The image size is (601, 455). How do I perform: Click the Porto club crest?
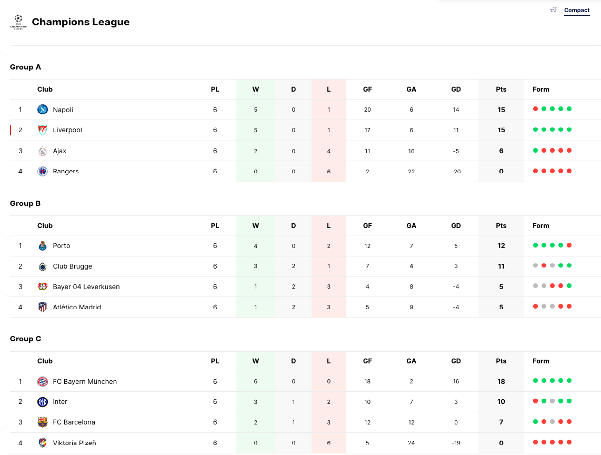tap(43, 246)
